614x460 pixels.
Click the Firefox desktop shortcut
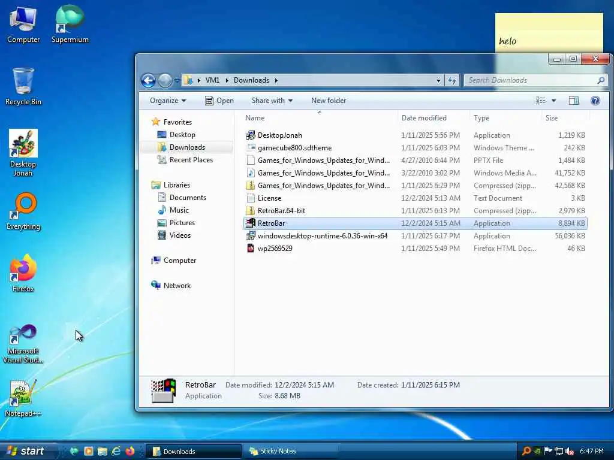coord(23,273)
